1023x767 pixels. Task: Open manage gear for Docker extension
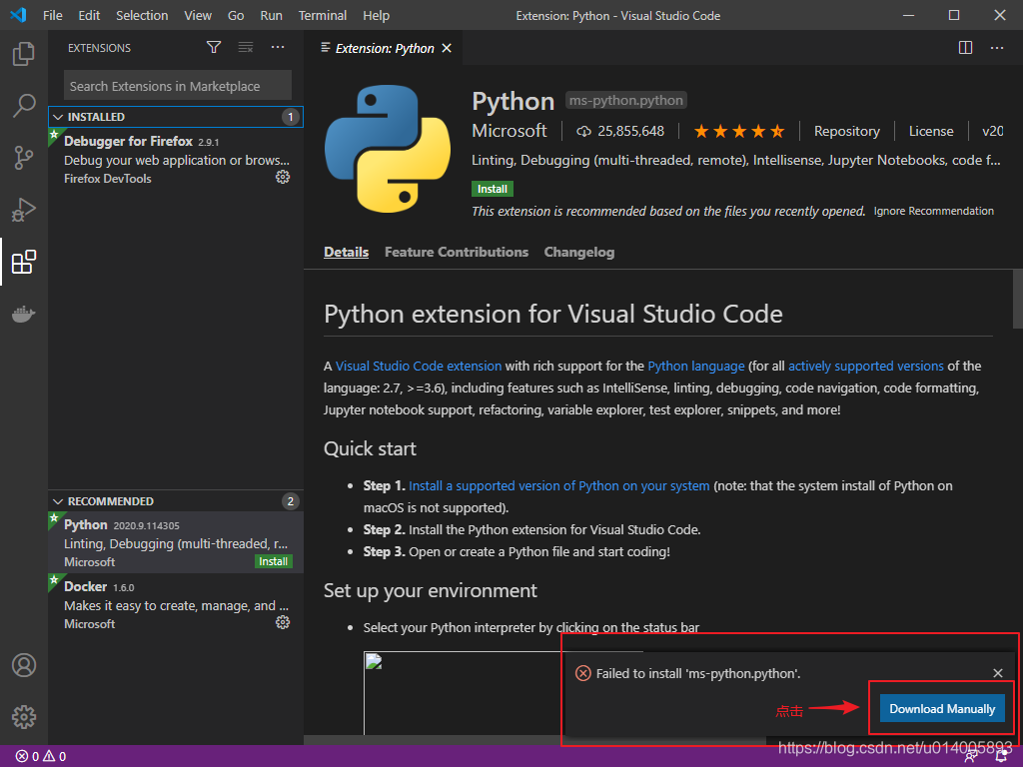pos(283,622)
